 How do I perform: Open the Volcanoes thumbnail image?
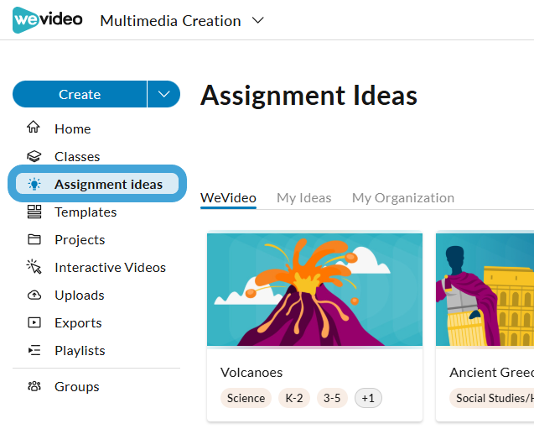314,289
